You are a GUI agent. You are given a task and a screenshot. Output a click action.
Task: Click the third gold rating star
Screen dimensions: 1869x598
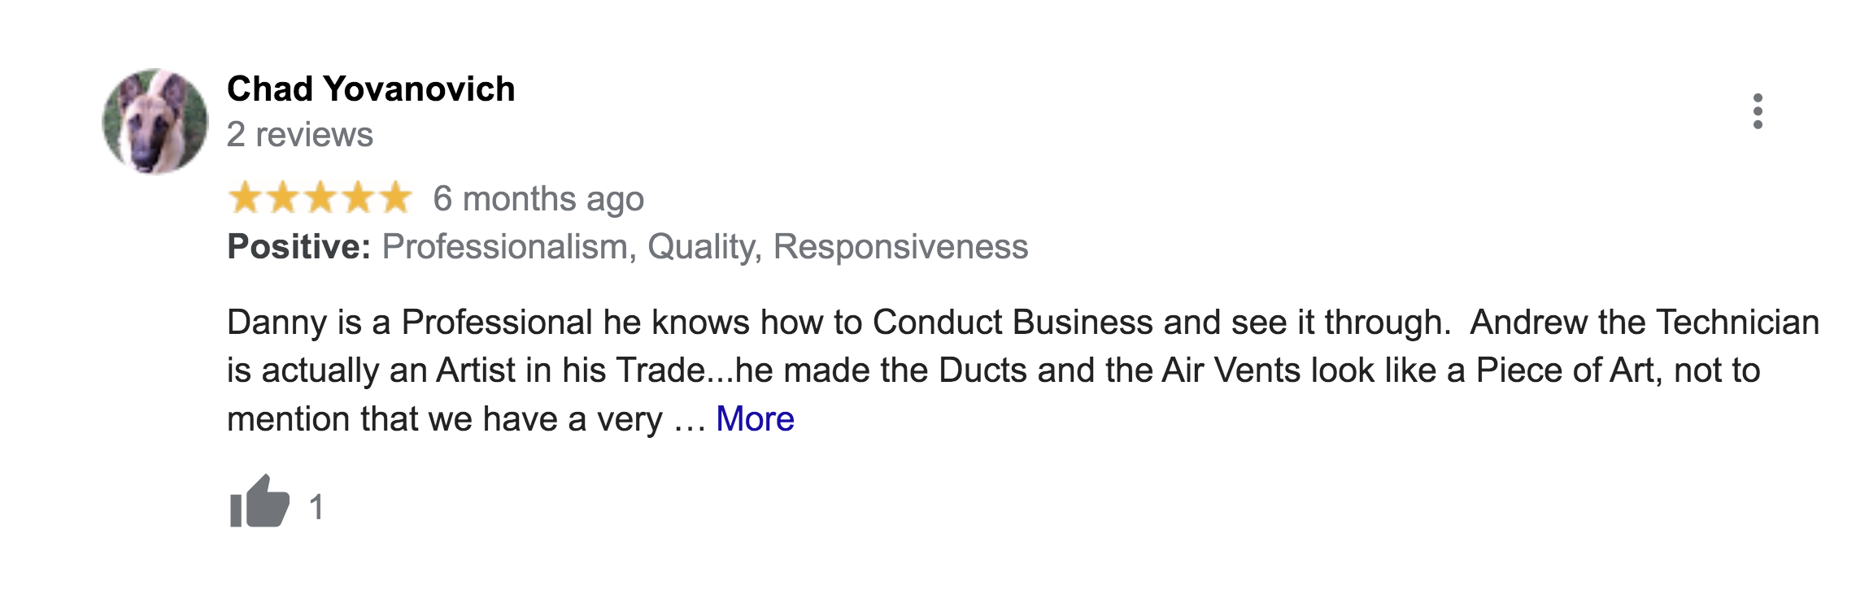click(320, 198)
